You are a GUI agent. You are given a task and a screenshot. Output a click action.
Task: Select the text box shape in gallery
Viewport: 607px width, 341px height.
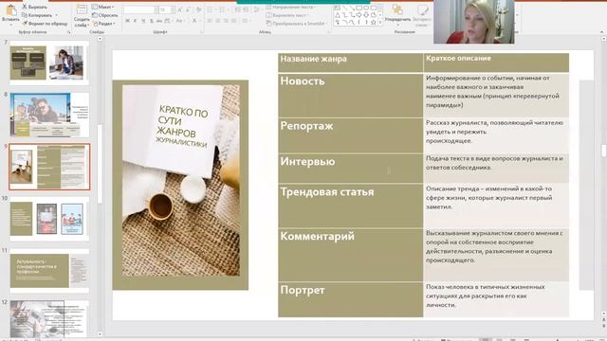tap(338, 8)
